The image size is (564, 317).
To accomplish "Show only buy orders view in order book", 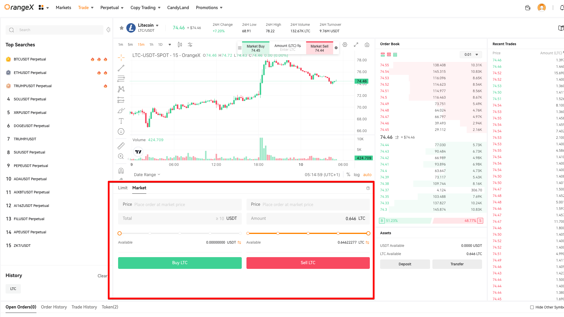I will click(395, 55).
